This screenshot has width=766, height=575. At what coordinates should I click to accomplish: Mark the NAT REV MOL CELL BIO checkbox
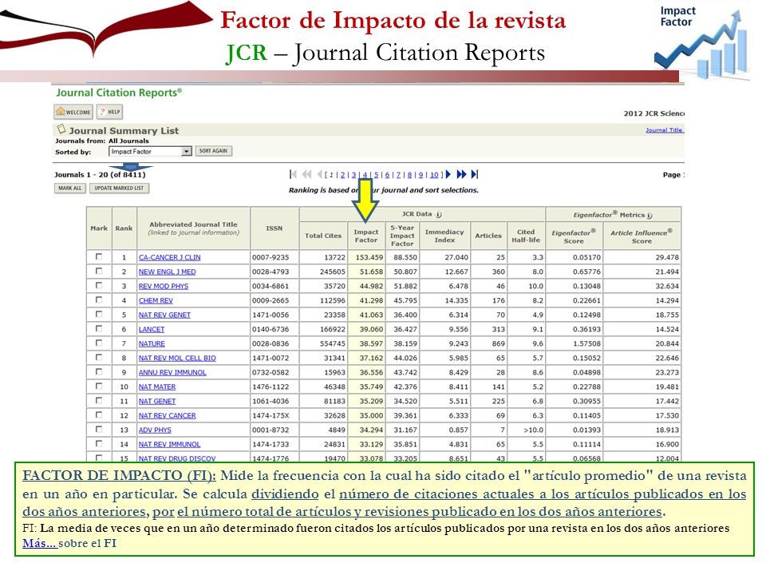coord(99,358)
